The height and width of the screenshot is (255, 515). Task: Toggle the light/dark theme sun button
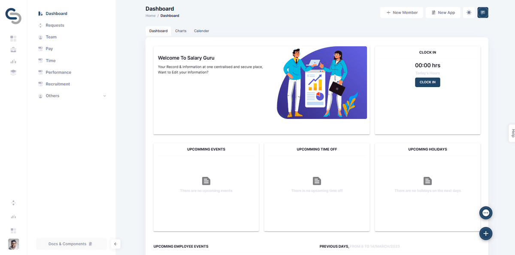469,13
